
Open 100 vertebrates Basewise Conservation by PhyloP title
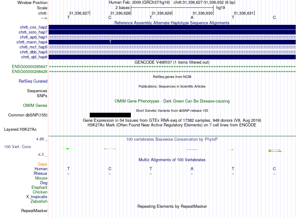click(x=172, y=139)
